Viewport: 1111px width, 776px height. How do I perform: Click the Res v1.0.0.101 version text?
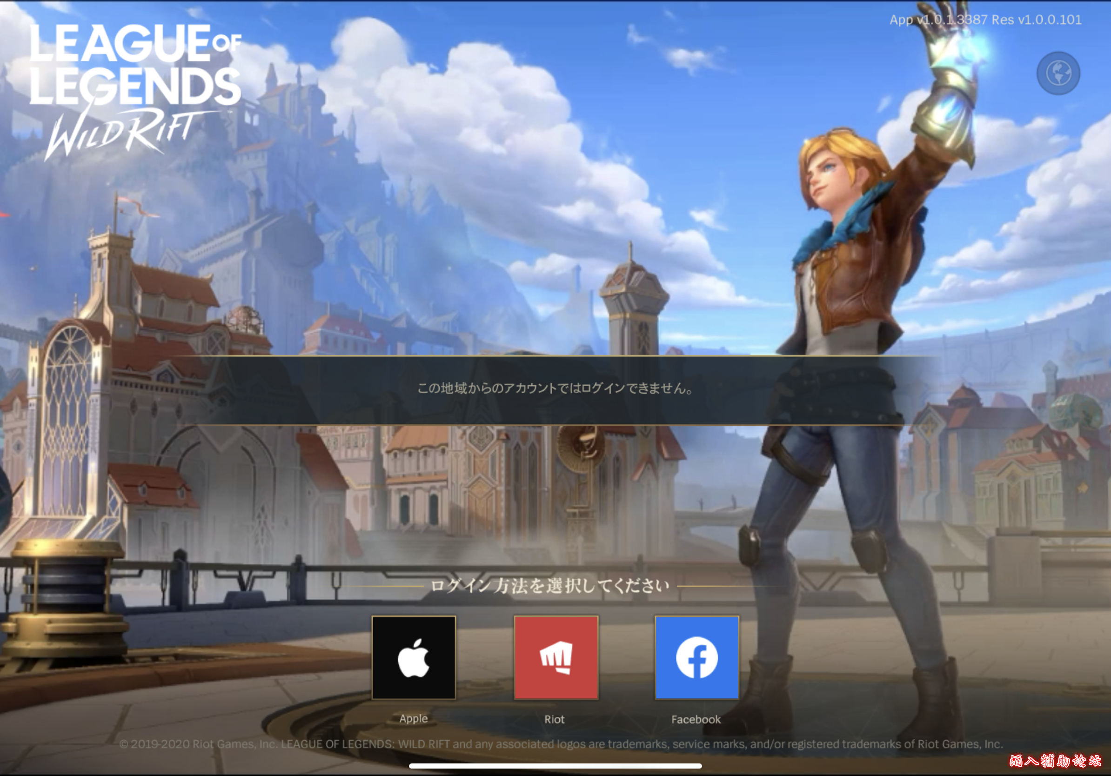1037,20
